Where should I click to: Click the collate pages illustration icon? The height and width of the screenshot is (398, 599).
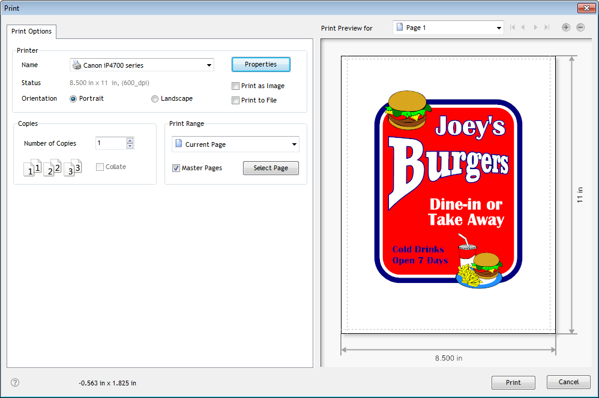click(52, 168)
